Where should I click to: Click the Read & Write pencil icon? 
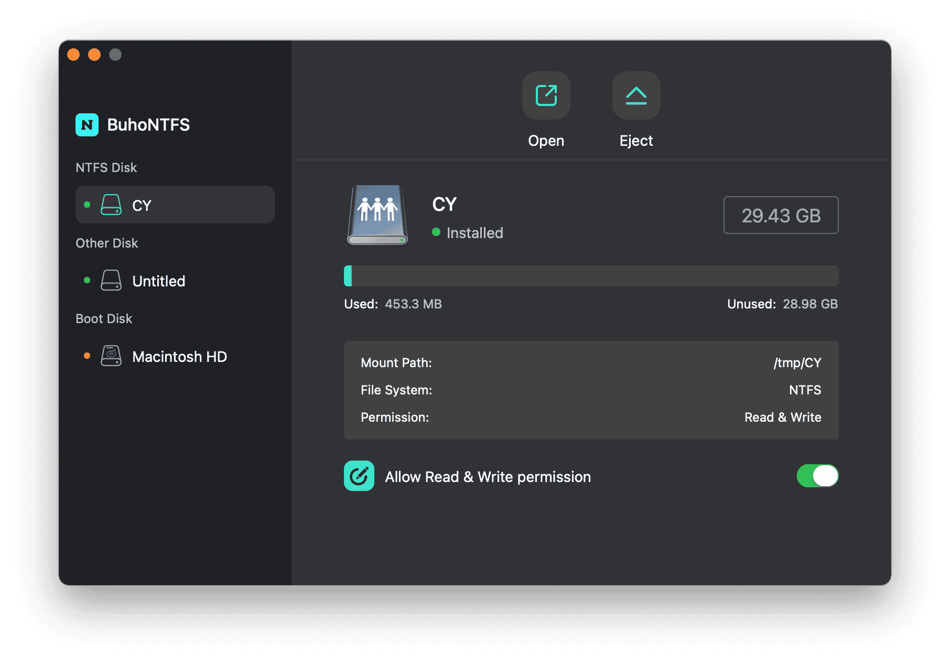tap(359, 476)
